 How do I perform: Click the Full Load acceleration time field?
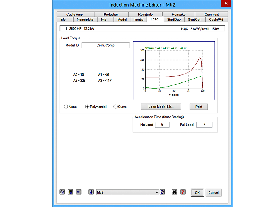[204, 125]
